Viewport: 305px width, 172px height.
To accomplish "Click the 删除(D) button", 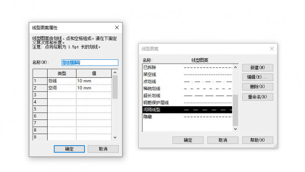I will coord(257,87).
